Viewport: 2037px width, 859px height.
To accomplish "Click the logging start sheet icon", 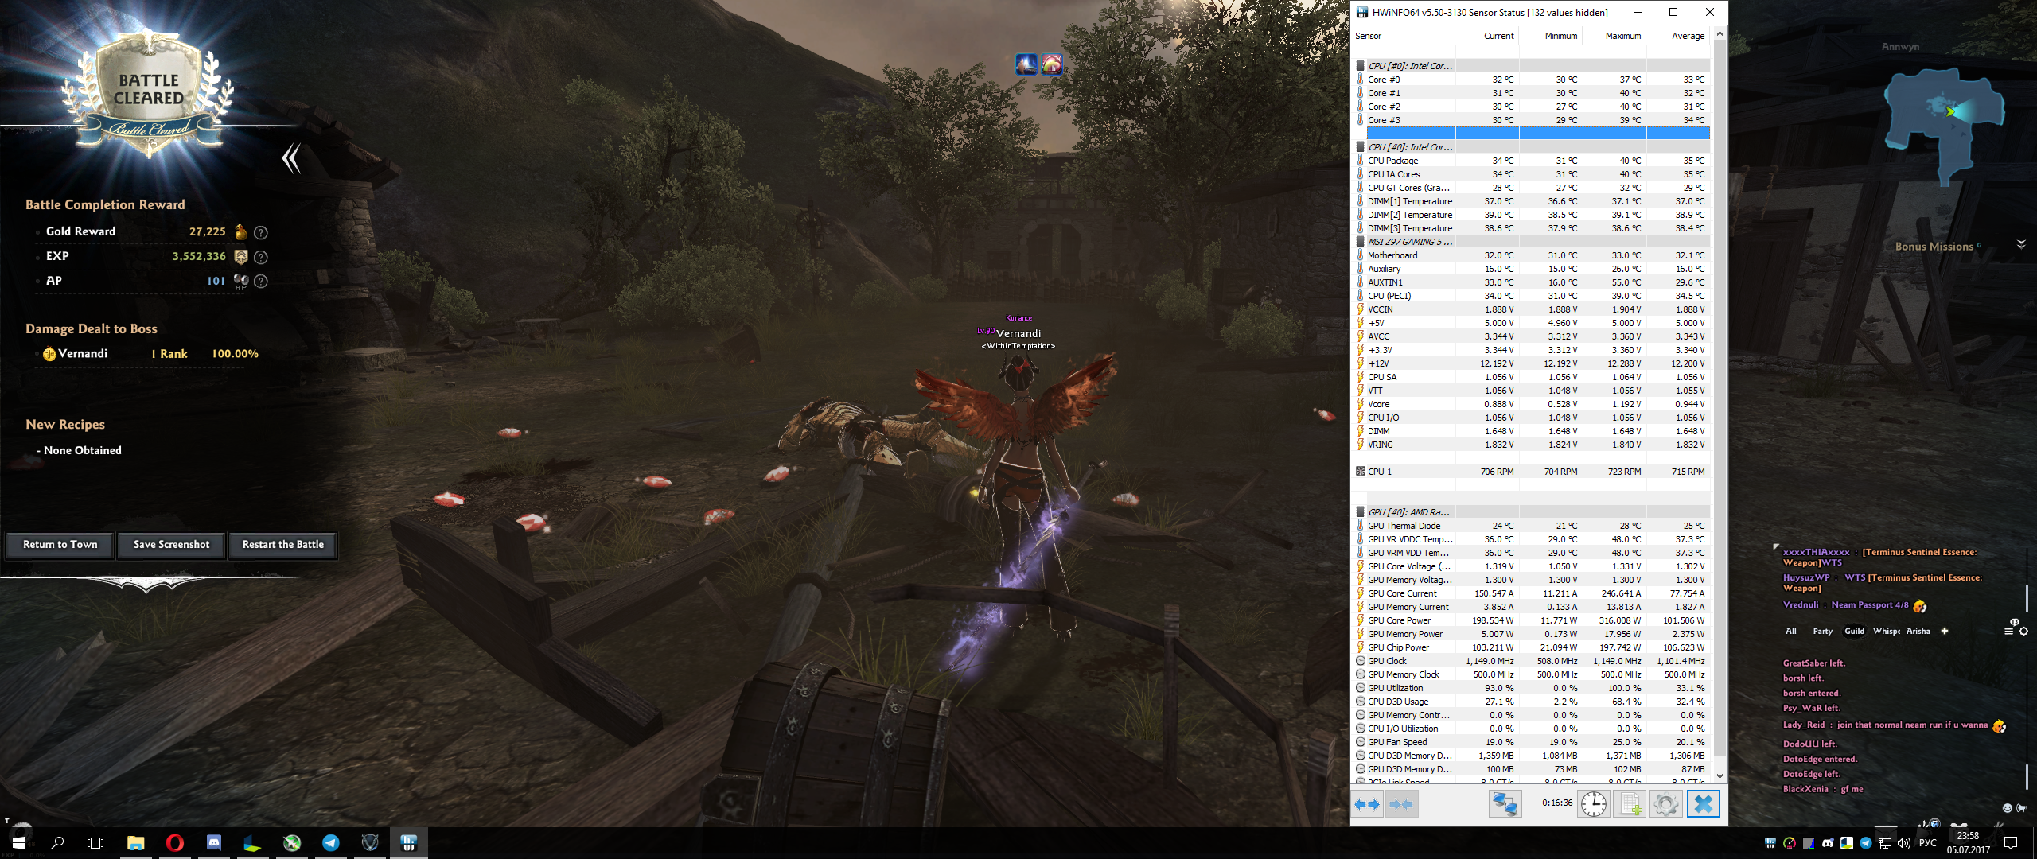I will pos(1630,804).
